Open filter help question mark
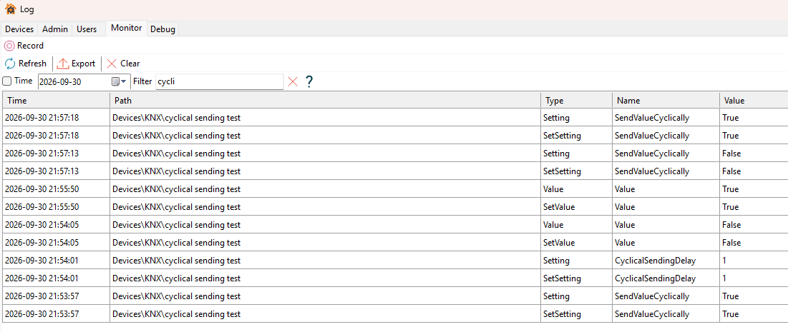The width and height of the screenshot is (788, 332). (309, 81)
